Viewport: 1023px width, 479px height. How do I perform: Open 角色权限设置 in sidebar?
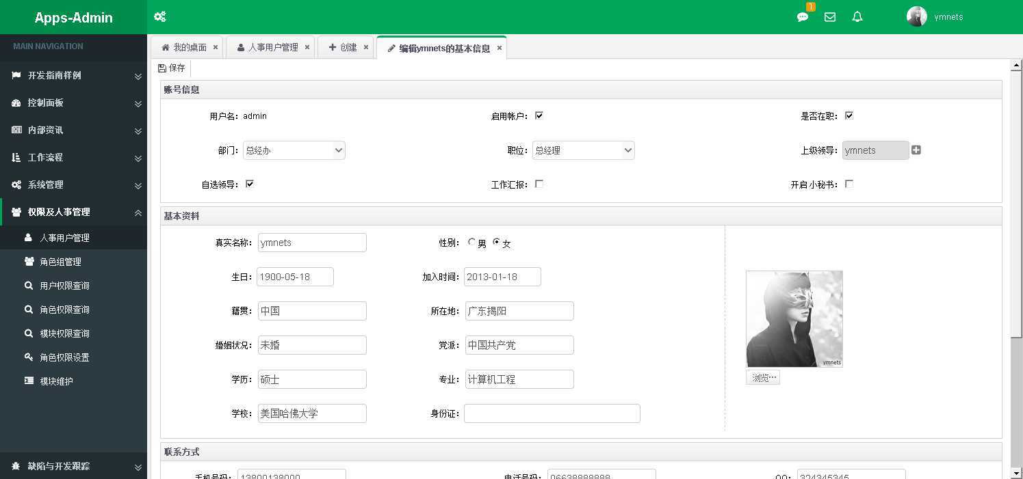[x=73, y=357]
